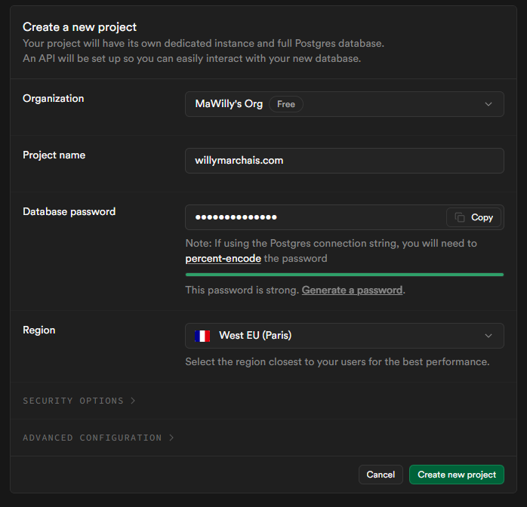The height and width of the screenshot is (507, 527).
Task: Open the percent-encode link
Action: pos(223,259)
